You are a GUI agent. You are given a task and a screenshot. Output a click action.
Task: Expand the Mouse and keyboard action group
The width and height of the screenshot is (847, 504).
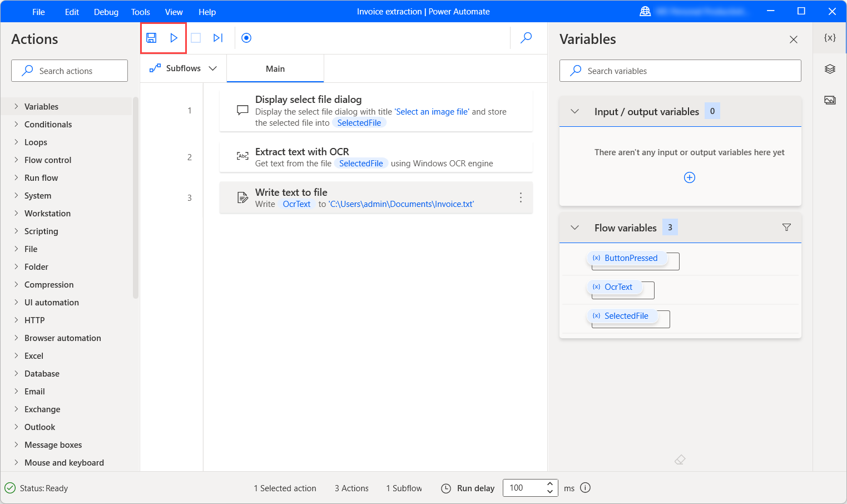click(x=16, y=462)
